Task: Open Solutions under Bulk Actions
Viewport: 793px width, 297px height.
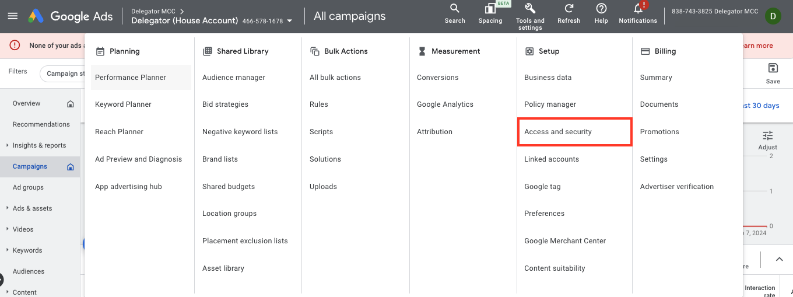Action: [x=325, y=159]
